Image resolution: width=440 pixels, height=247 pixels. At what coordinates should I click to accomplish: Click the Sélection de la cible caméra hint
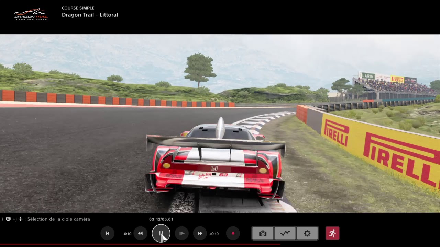[58, 219]
